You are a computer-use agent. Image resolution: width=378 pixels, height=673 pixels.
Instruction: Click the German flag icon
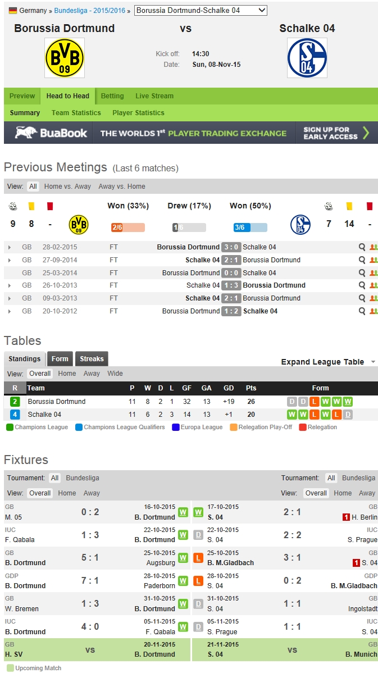[13, 11]
